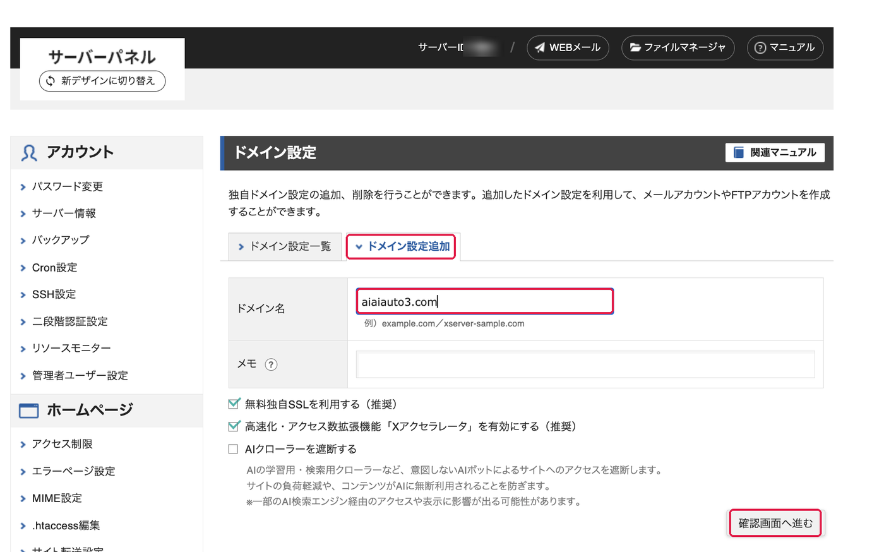884x552 pixels.
Task: Click the question mark マニュアル icon
Action: click(760, 47)
